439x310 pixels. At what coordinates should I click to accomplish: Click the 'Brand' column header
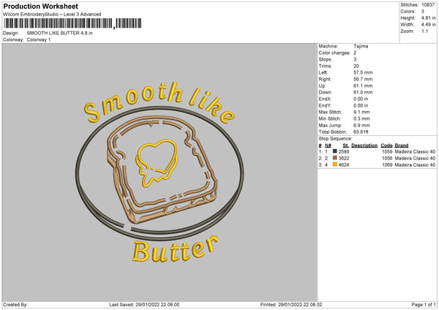point(402,145)
